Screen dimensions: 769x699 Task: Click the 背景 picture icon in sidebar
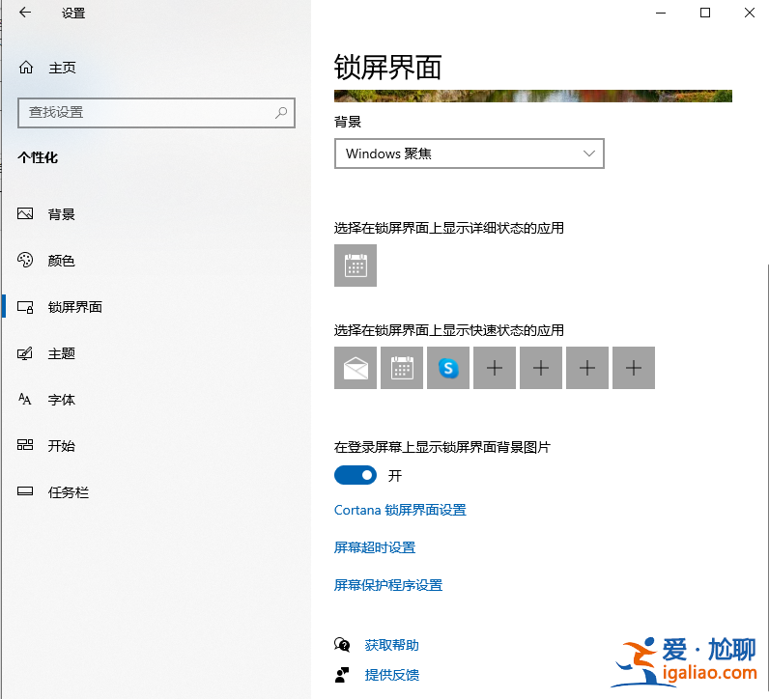[25, 213]
